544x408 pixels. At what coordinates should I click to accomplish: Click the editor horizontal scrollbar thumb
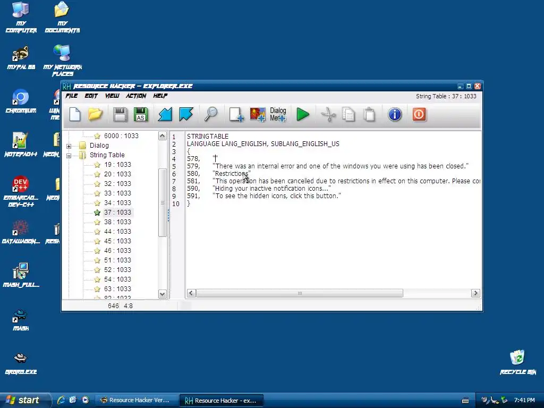coord(300,293)
